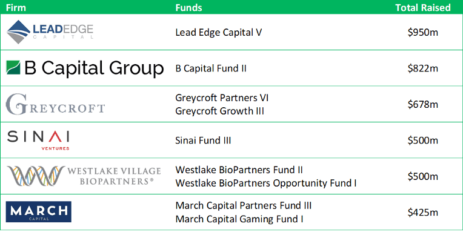Click the March Capital logo
Screen dimensions: 463x232
tap(38, 211)
